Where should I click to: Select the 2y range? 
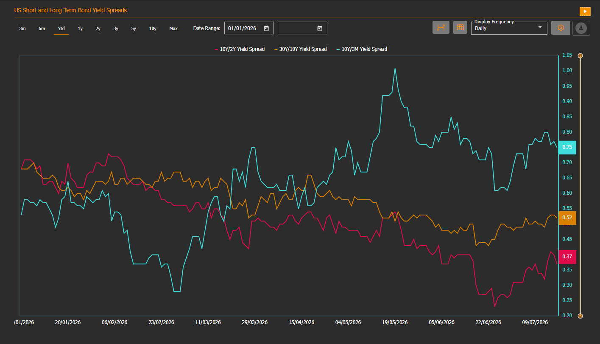pyautogui.click(x=98, y=28)
